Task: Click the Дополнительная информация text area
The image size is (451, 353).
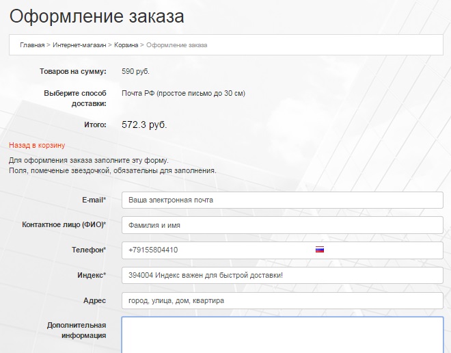Action: click(282, 335)
